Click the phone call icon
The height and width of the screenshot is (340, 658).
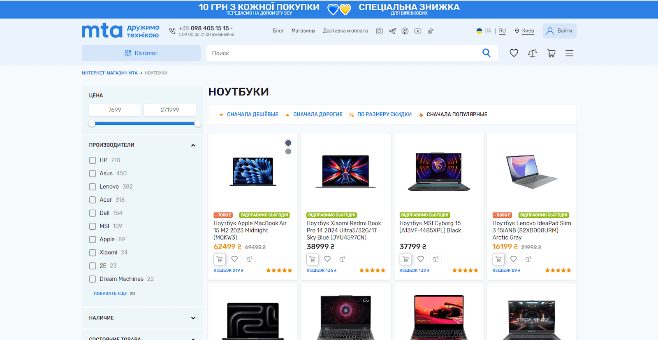pyautogui.click(x=172, y=31)
